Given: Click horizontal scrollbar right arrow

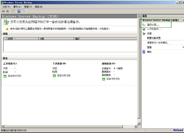Looking at the screenshot, I should pyautogui.click(x=136, y=126).
